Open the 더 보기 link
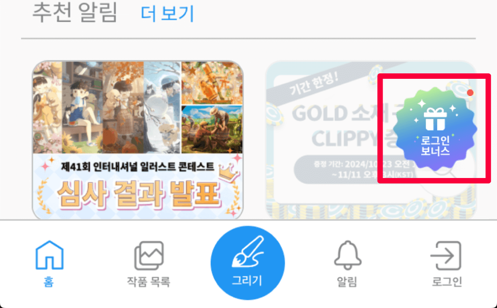The width and height of the screenshot is (497, 308). click(x=167, y=14)
